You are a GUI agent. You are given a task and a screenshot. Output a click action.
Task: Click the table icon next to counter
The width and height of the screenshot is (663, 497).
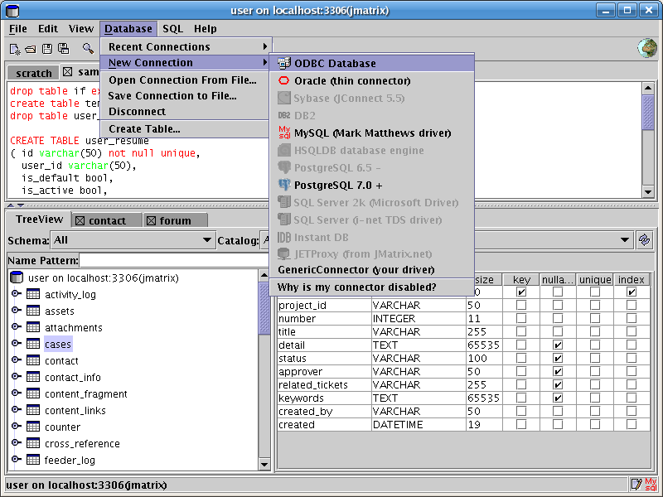pyautogui.click(x=33, y=427)
